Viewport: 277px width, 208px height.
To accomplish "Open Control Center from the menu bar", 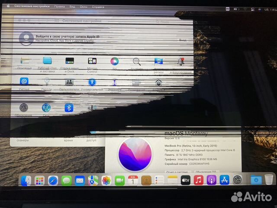I will pyautogui.click(x=253, y=9).
